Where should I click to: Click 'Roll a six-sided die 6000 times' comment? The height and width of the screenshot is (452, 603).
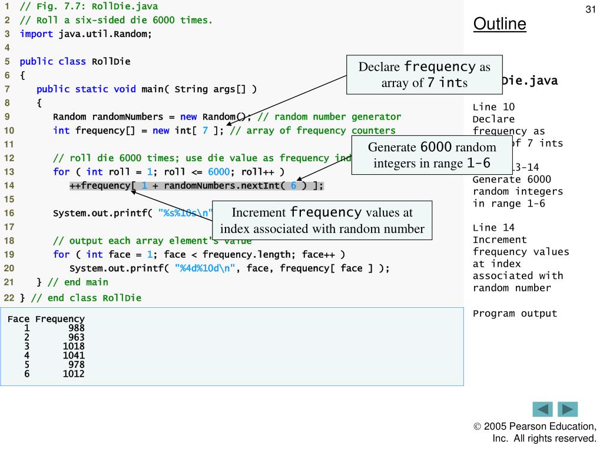(116, 20)
